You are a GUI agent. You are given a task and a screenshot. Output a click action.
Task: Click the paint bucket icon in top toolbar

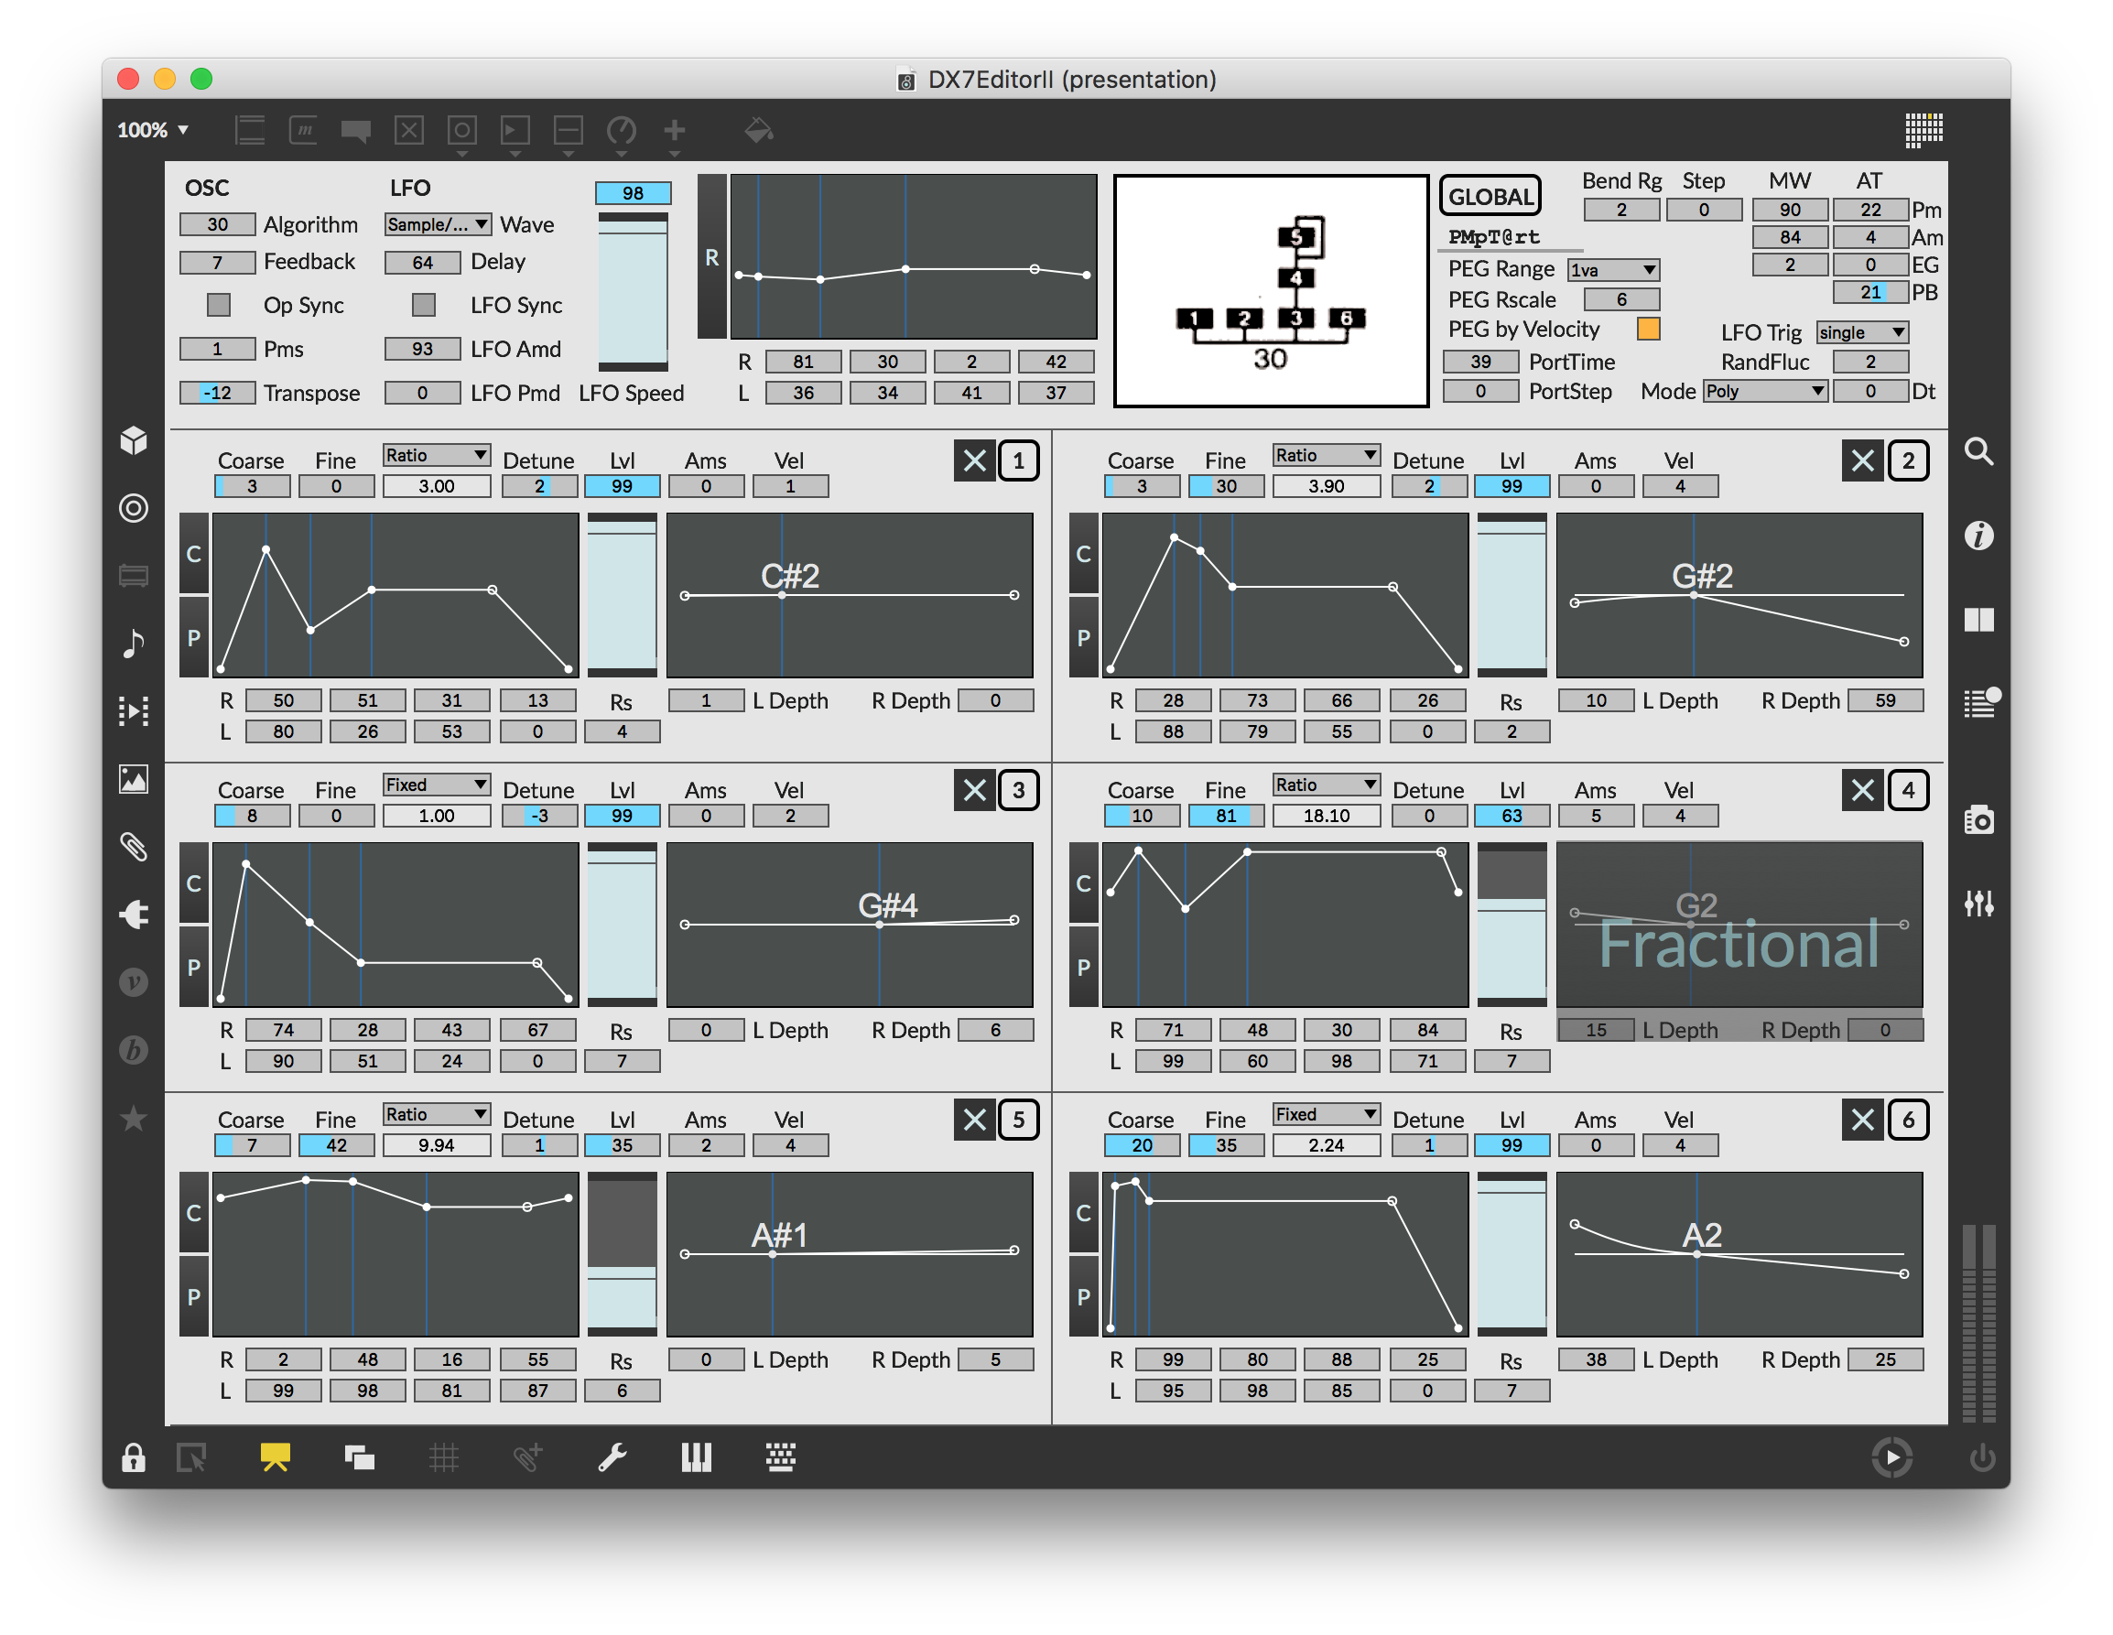759,130
